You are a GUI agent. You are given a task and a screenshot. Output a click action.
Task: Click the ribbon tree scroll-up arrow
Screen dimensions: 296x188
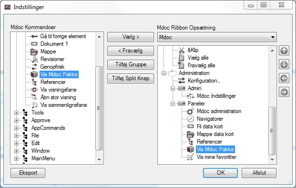click(272, 51)
